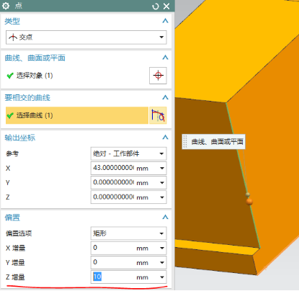Viewport: 299px width, 291px height.
Task: Select the 选择对象 (1) row
Action: [x=76, y=76]
